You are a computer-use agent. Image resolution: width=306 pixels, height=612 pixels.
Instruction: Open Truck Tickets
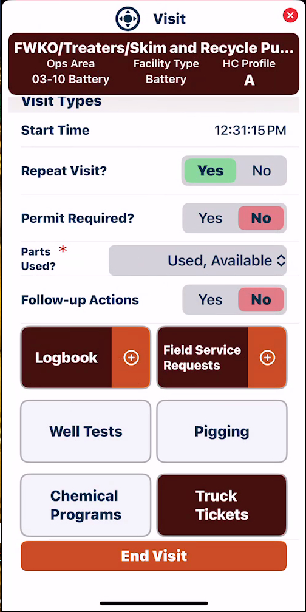click(222, 505)
